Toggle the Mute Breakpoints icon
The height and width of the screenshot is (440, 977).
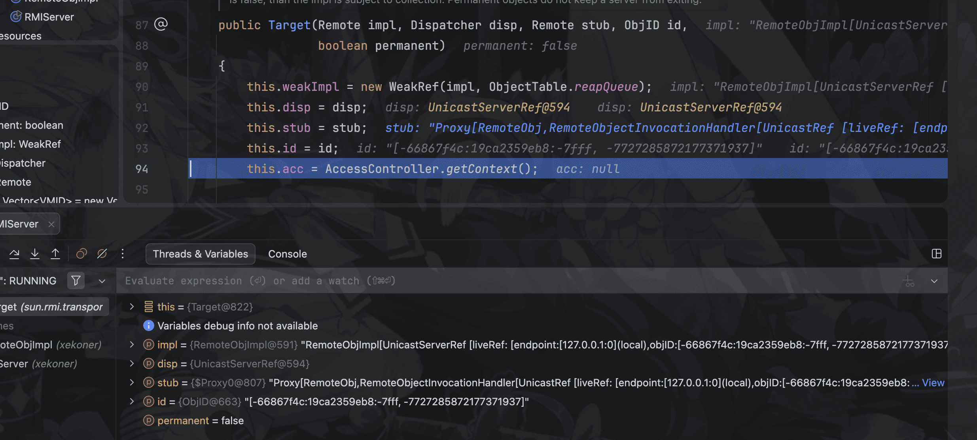[102, 254]
